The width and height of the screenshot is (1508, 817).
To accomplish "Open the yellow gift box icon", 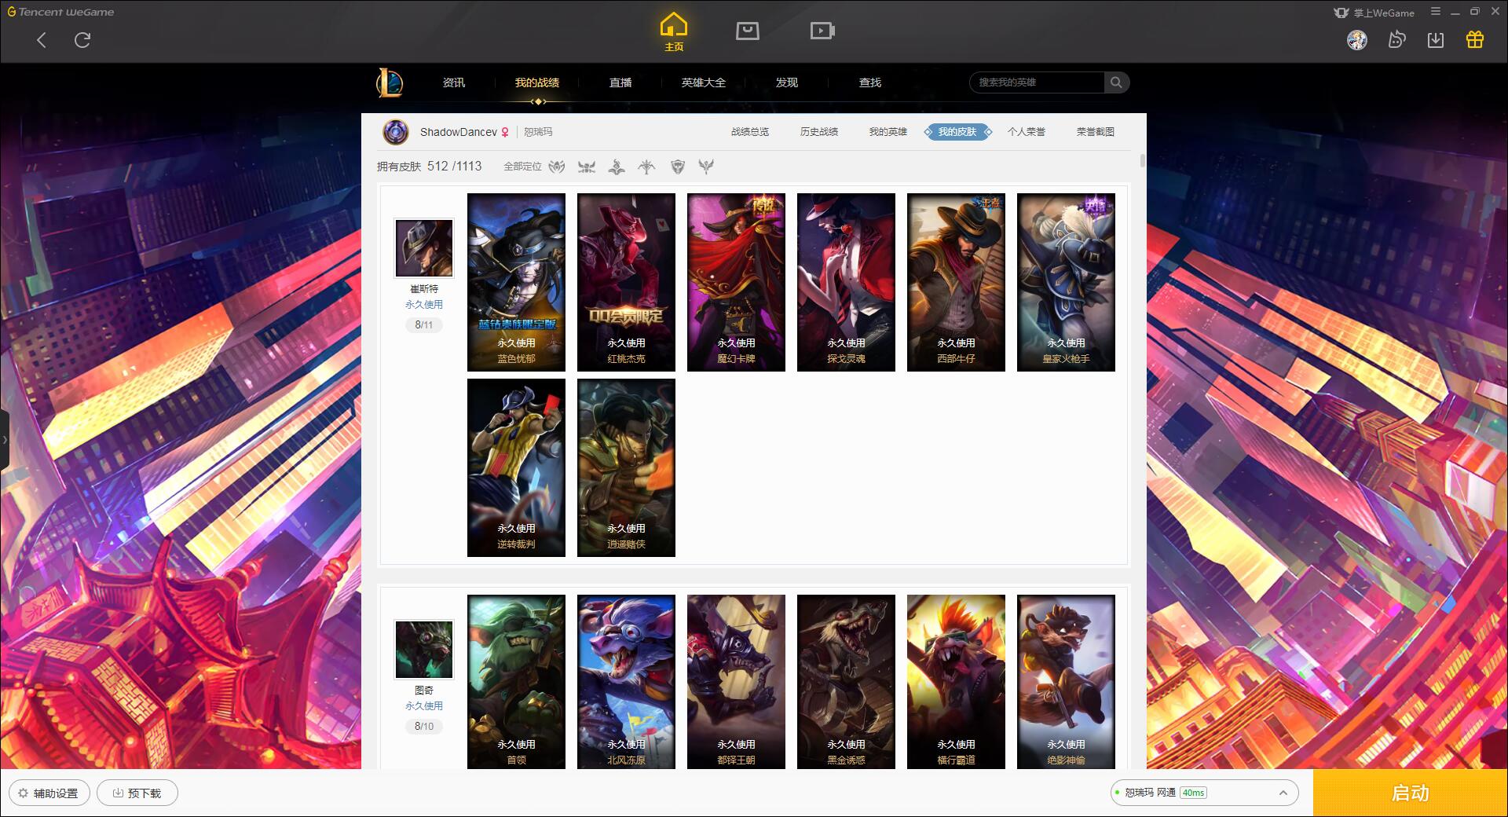I will [1475, 40].
